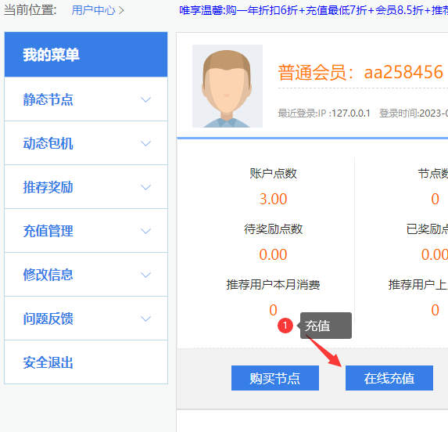
Task: Click the 待奖励点数 value 0.00
Action: point(273,254)
